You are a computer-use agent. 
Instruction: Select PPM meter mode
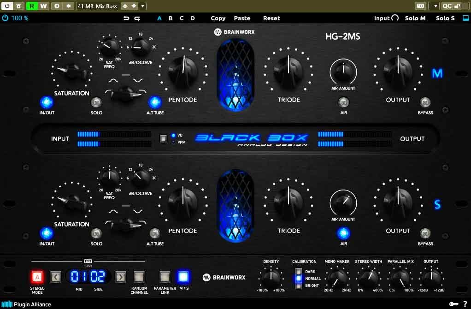(x=178, y=143)
